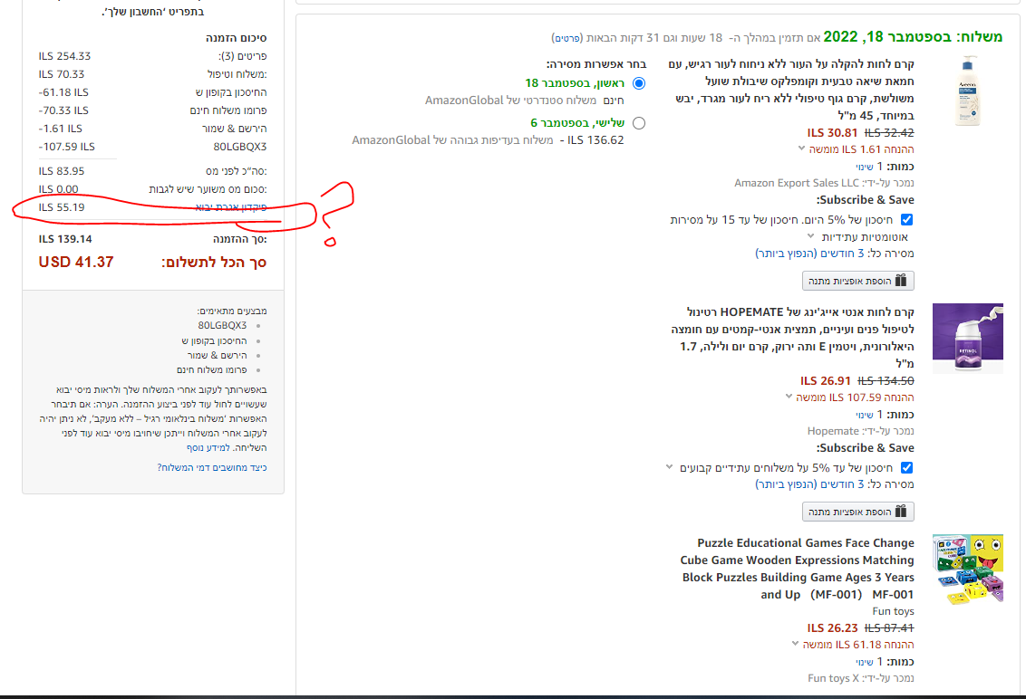Click the gift icon under Aveeno lotion
1026x699 pixels.
[901, 281]
